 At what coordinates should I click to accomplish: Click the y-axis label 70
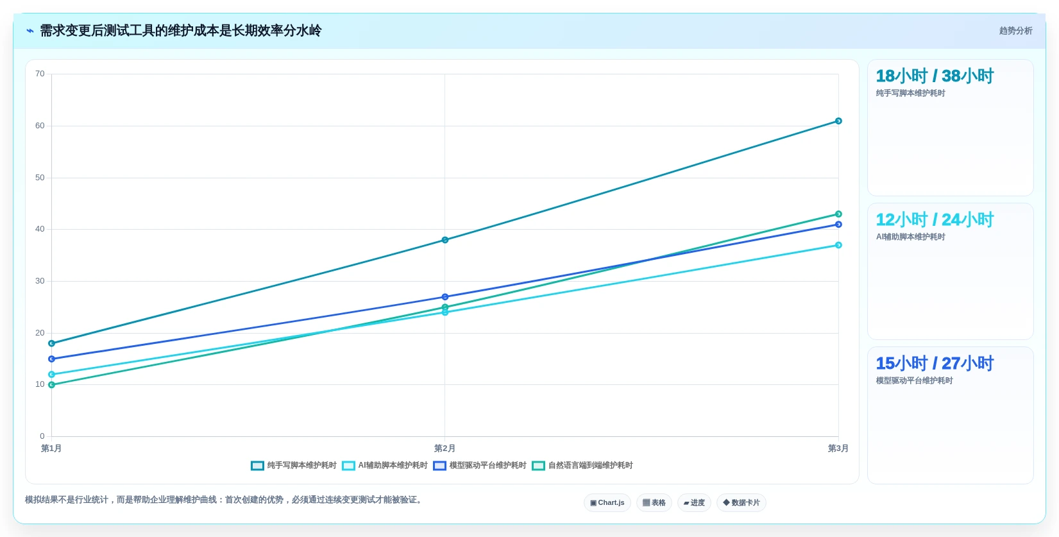(40, 74)
